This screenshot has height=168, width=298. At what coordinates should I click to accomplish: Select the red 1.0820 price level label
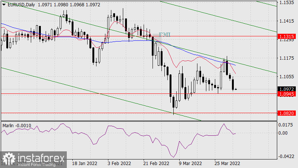tap(287, 113)
